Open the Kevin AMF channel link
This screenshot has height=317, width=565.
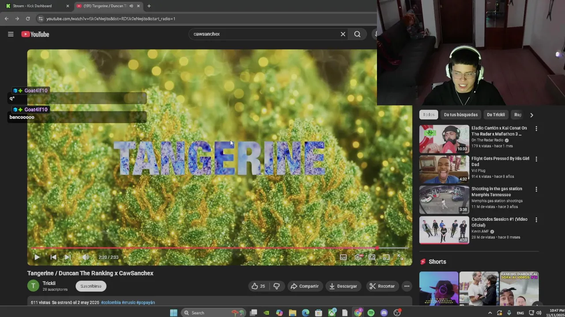tap(480, 231)
